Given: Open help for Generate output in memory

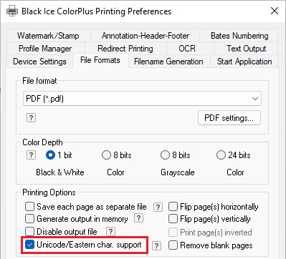Looking at the screenshot, I should tap(138, 218).
